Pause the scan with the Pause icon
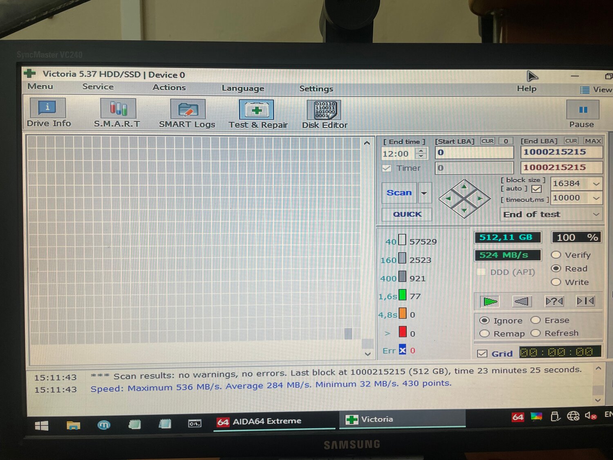This screenshot has width=613, height=460. pyautogui.click(x=582, y=110)
